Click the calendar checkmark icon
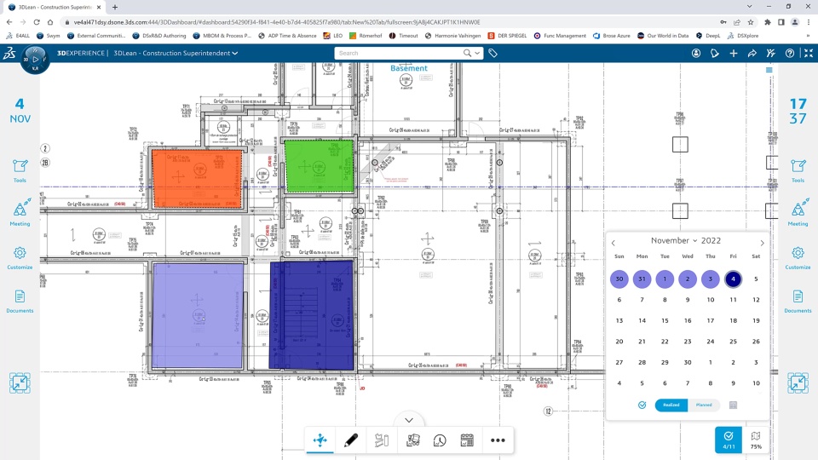 [642, 405]
